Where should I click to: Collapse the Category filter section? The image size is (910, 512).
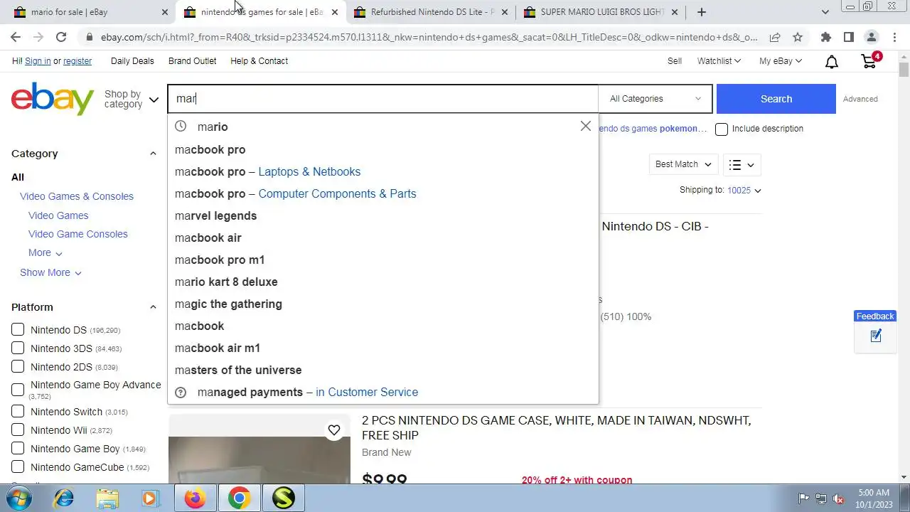(x=153, y=154)
